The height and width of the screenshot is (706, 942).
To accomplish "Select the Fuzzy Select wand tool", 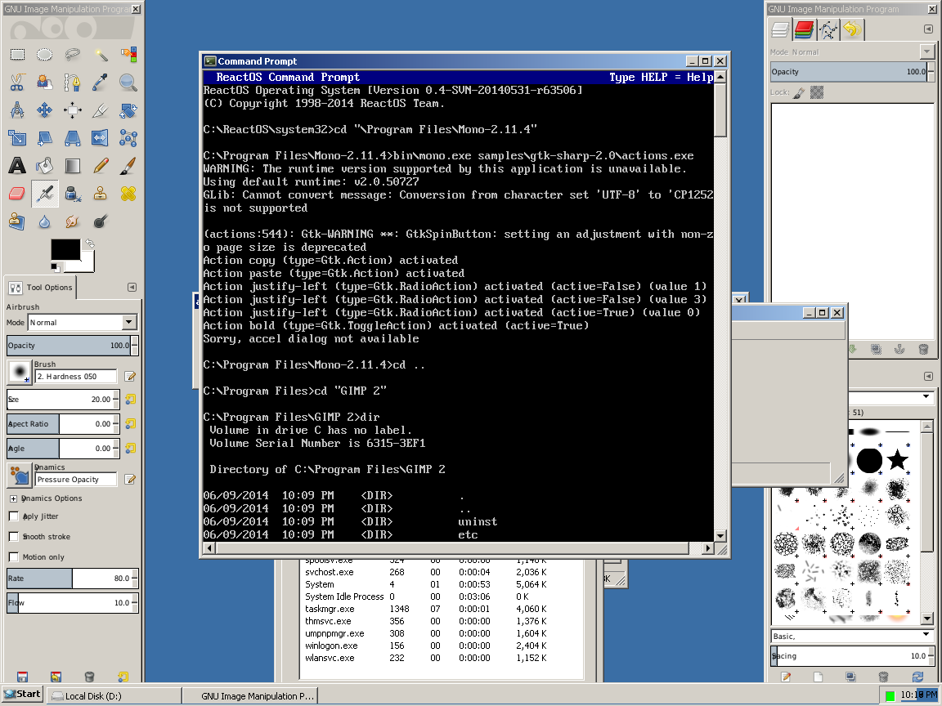I will point(101,55).
